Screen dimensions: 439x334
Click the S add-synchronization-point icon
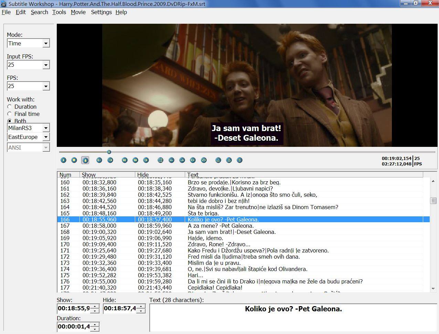click(x=240, y=160)
